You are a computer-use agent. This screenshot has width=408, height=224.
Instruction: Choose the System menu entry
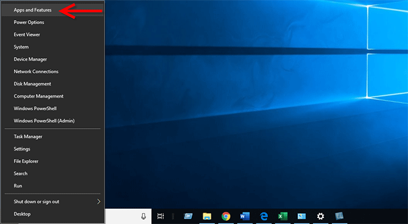click(53, 47)
